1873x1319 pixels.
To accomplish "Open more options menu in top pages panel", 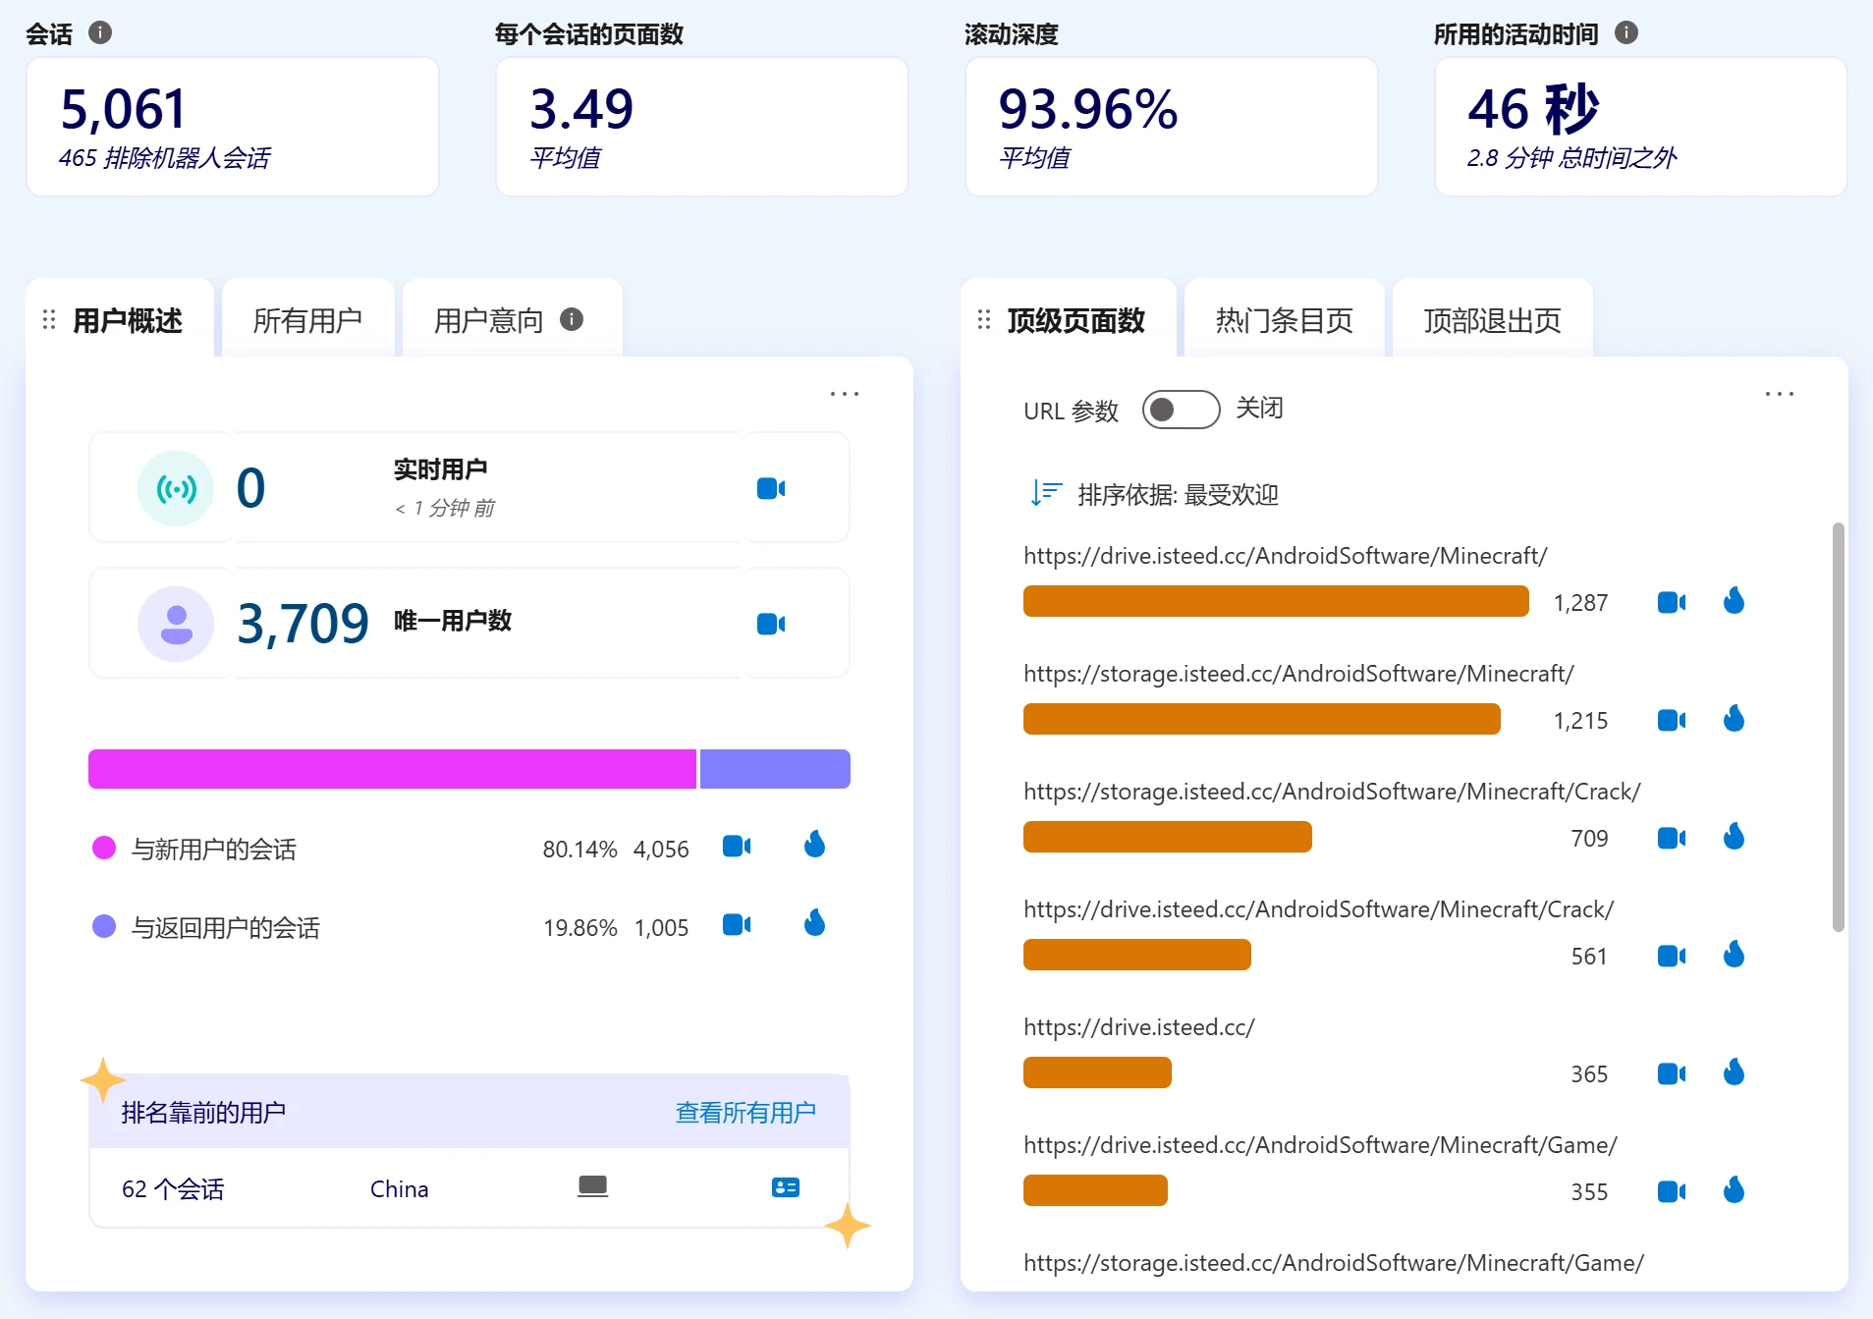I will [1779, 394].
